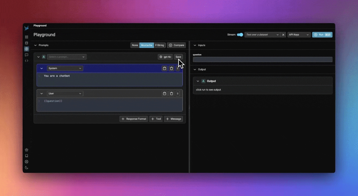
Task: Click the Run button
Action: tap(322, 35)
